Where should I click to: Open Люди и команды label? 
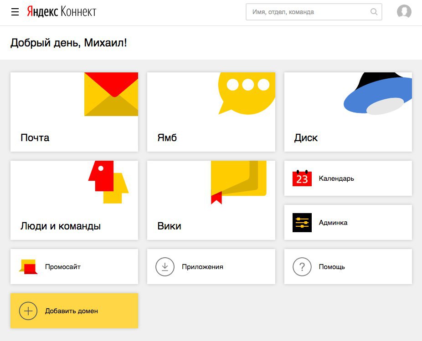[x=61, y=226]
